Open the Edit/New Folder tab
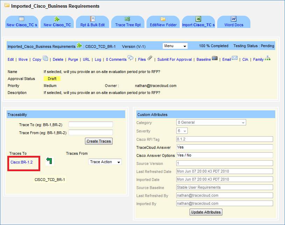This screenshot has height=225, width=285. (163, 22)
